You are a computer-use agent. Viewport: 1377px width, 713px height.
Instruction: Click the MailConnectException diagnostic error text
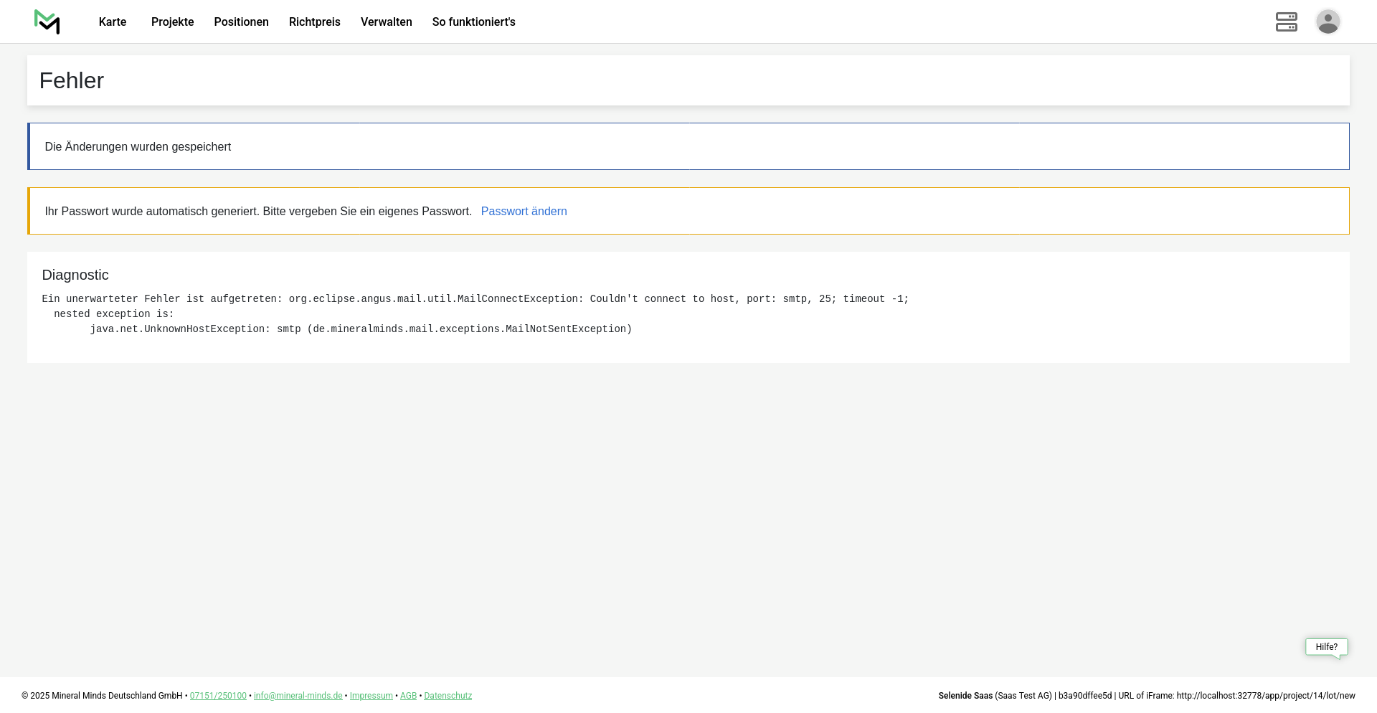point(475,299)
